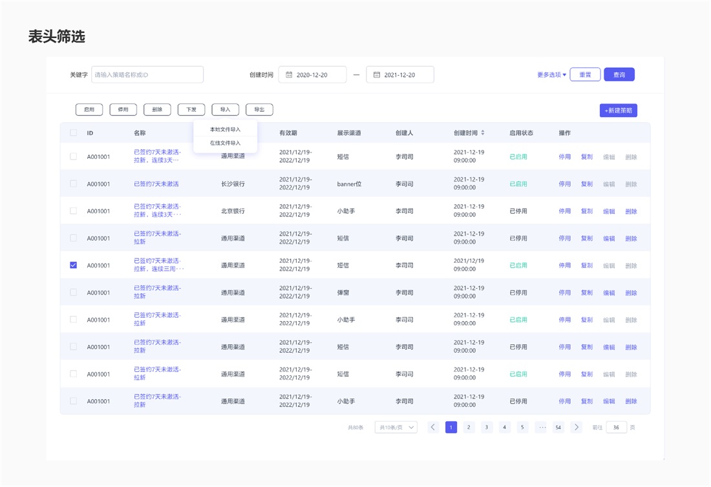Click the 启用状态 column header

click(521, 133)
